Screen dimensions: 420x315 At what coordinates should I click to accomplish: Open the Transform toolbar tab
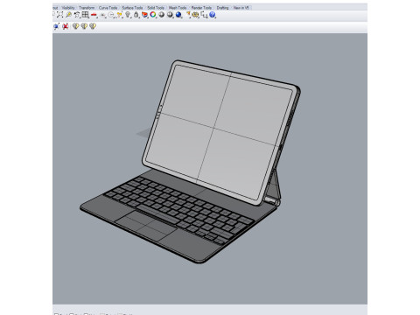[x=87, y=8]
